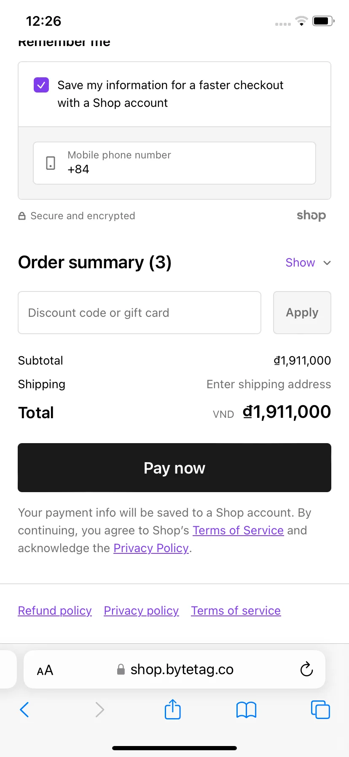Open the Refund policy footer link
Screen dimensions: 349x757
(x=55, y=610)
